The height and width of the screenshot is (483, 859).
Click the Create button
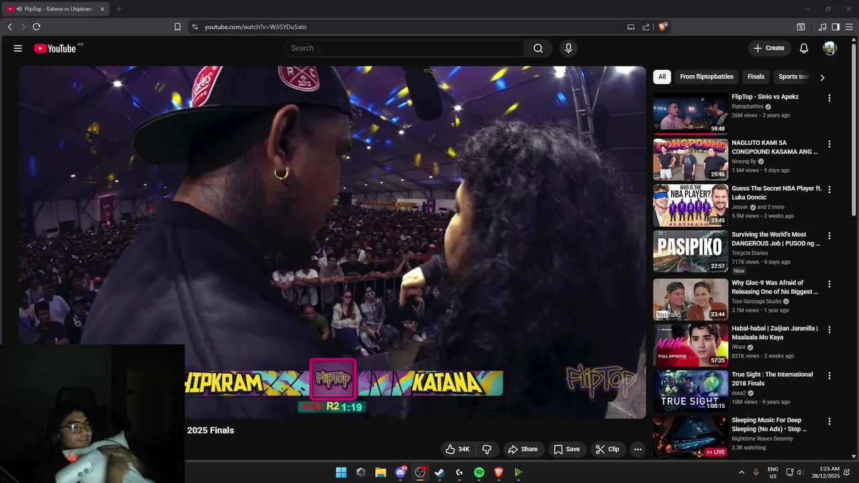pyautogui.click(x=769, y=48)
